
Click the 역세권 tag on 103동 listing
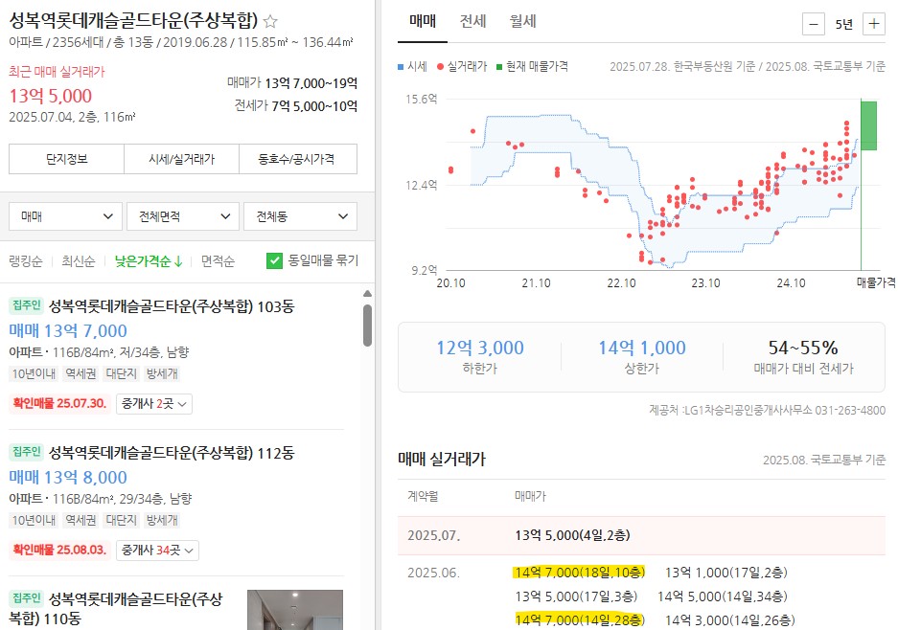(x=81, y=374)
